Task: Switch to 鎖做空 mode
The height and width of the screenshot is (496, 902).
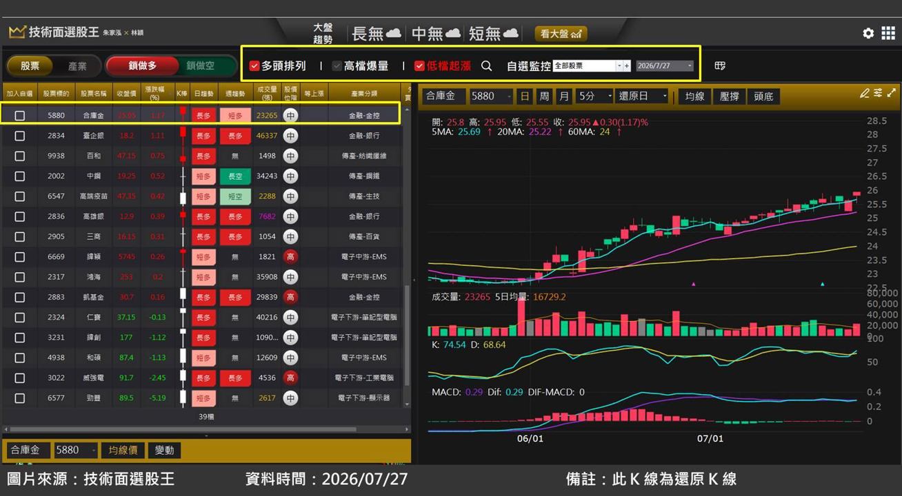Action: pos(201,66)
